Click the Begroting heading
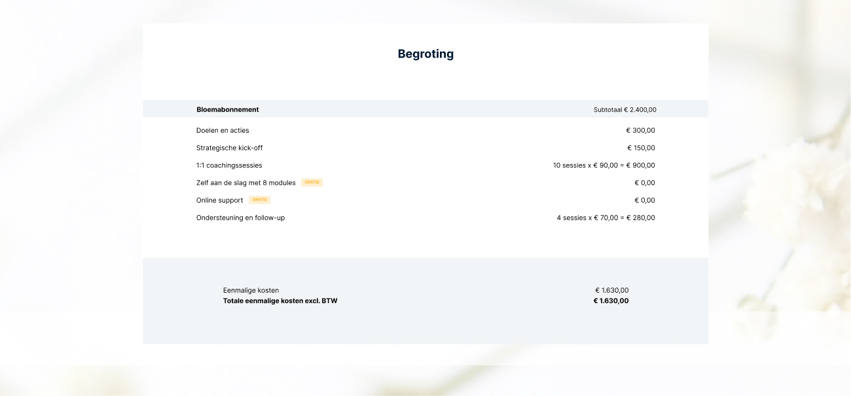 [x=425, y=54]
